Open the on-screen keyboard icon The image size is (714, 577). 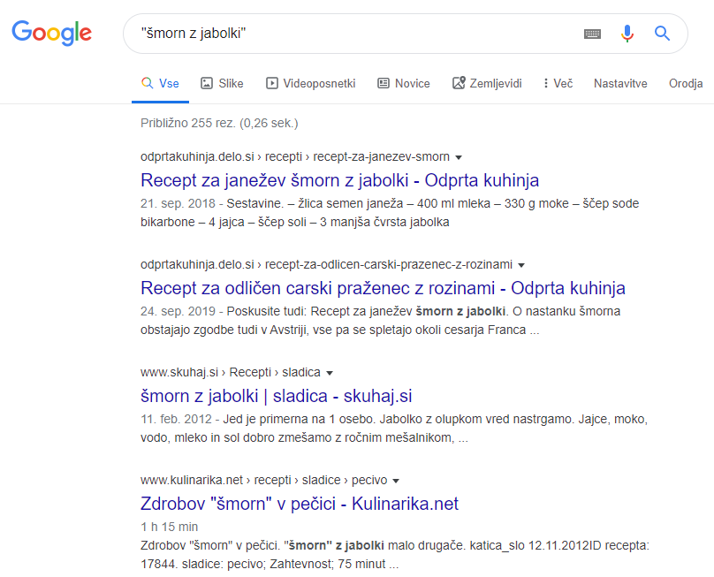pyautogui.click(x=592, y=34)
